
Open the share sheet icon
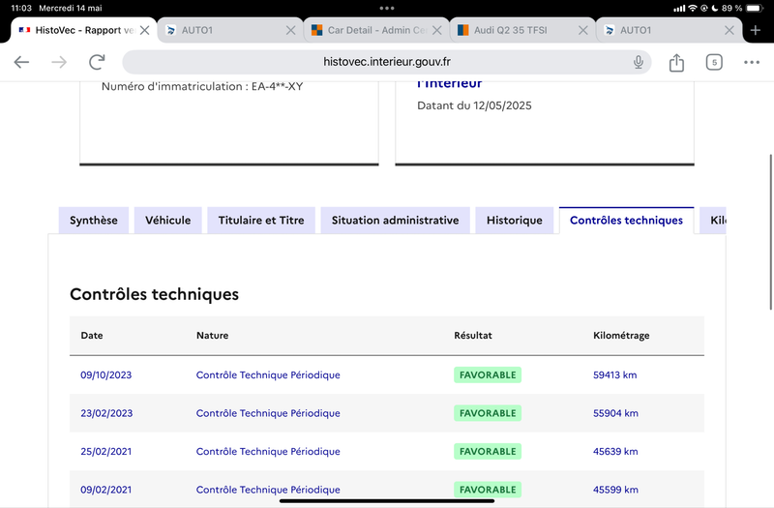[676, 62]
